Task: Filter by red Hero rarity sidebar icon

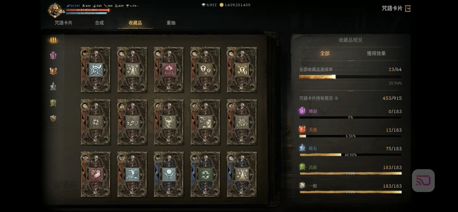Action: click(x=53, y=71)
